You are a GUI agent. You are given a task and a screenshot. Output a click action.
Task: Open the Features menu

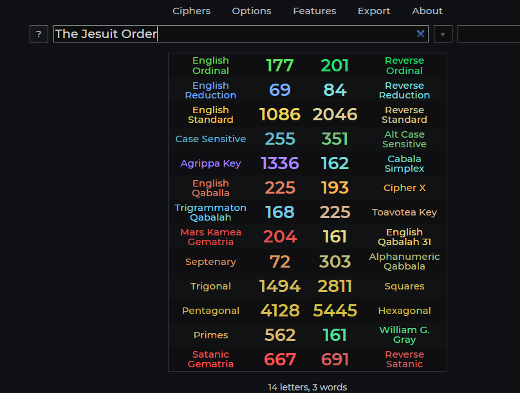[x=315, y=11]
